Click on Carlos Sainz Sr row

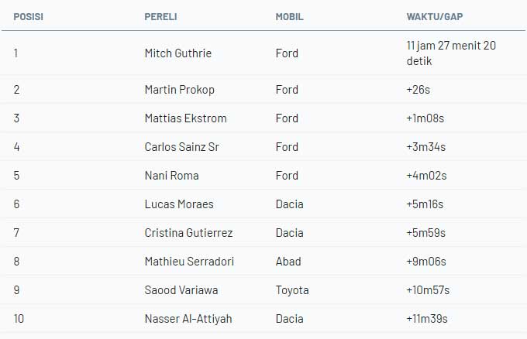263,147
